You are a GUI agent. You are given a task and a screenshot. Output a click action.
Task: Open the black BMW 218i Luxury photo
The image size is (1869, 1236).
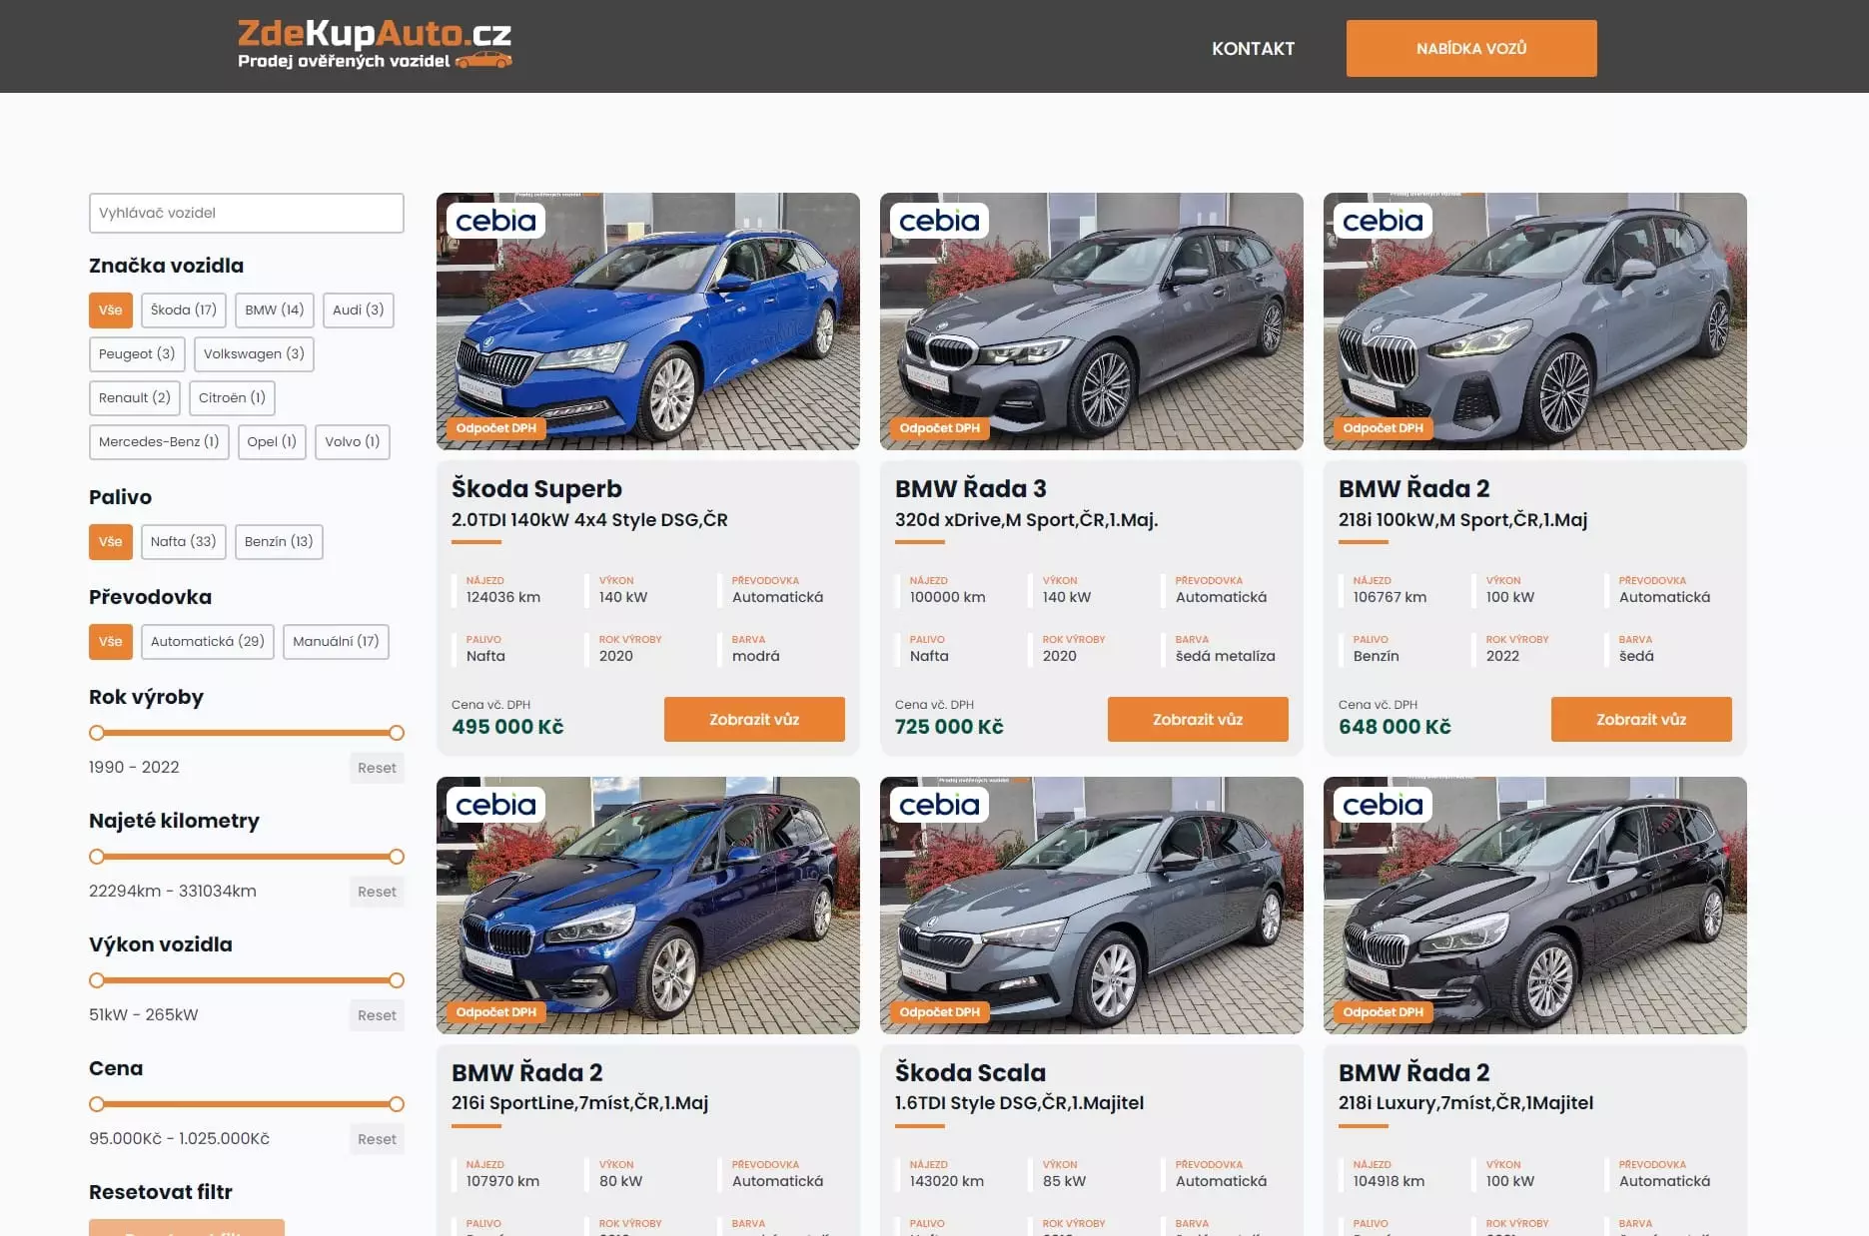[x=1534, y=905]
